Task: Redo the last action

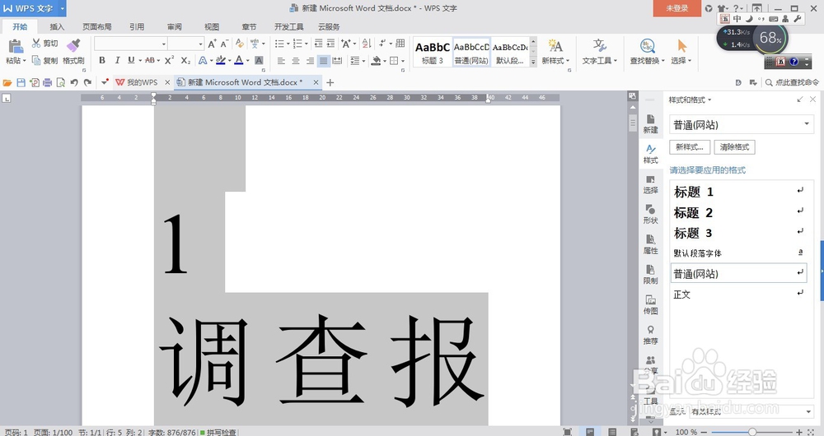Action: tap(88, 82)
